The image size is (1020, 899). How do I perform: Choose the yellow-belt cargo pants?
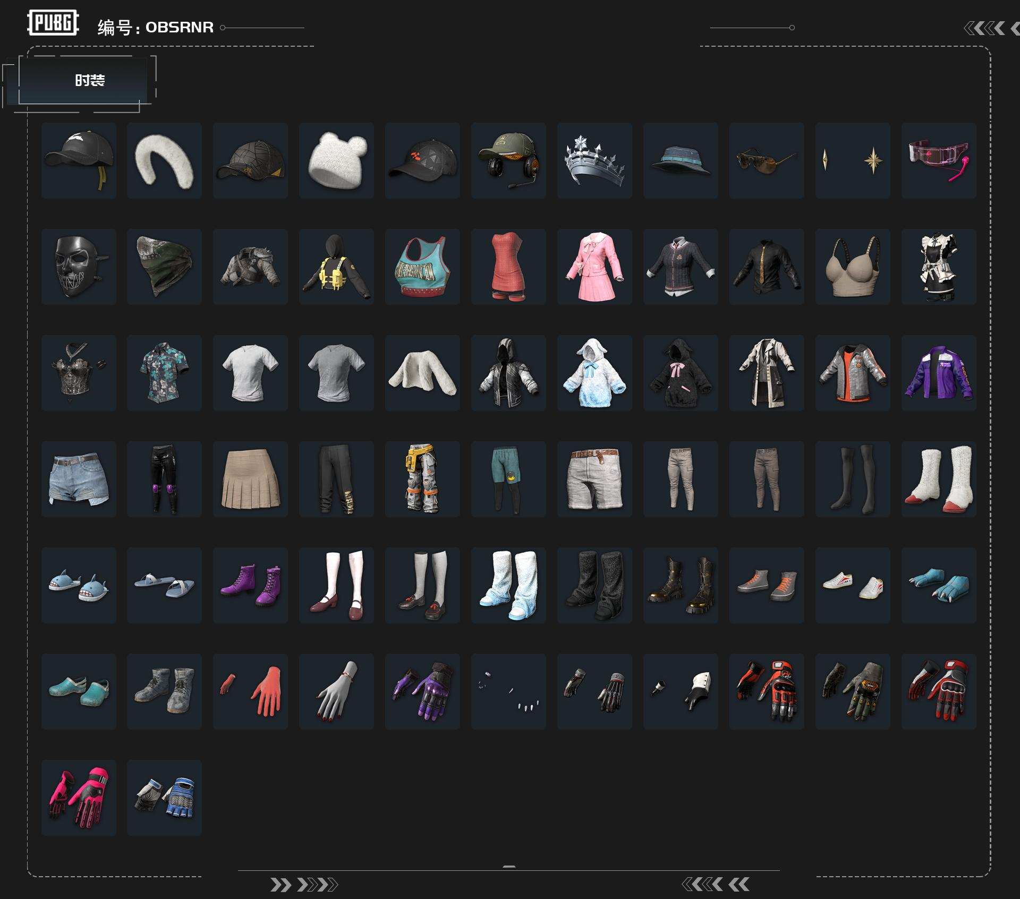click(422, 479)
